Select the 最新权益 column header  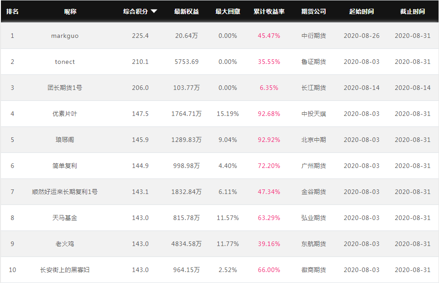186,11
